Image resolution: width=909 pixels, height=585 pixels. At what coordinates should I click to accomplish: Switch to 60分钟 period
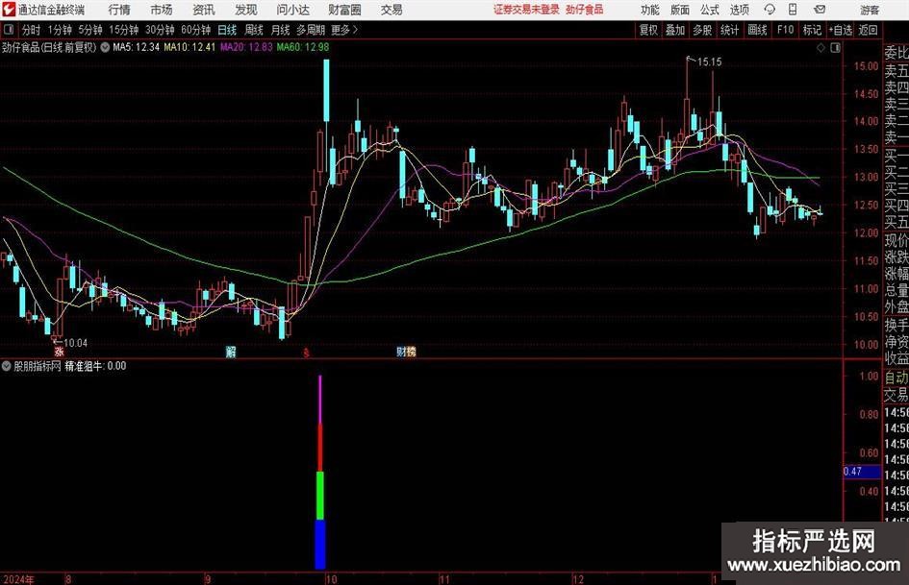196,30
